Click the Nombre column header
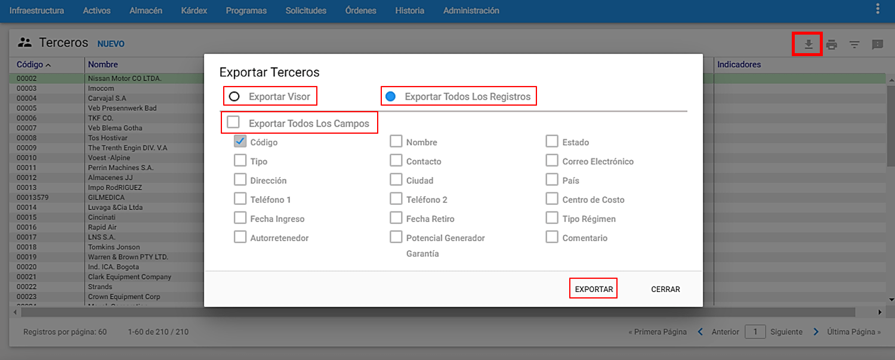This screenshot has height=360, width=895. click(103, 64)
